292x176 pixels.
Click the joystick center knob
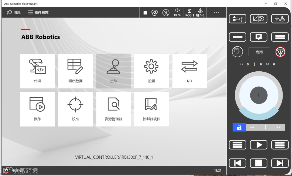click(x=259, y=95)
